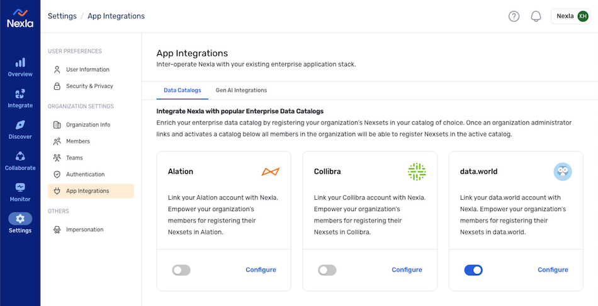Click the Nexla logo
Viewport: 598px width, 306px height.
pos(20,18)
